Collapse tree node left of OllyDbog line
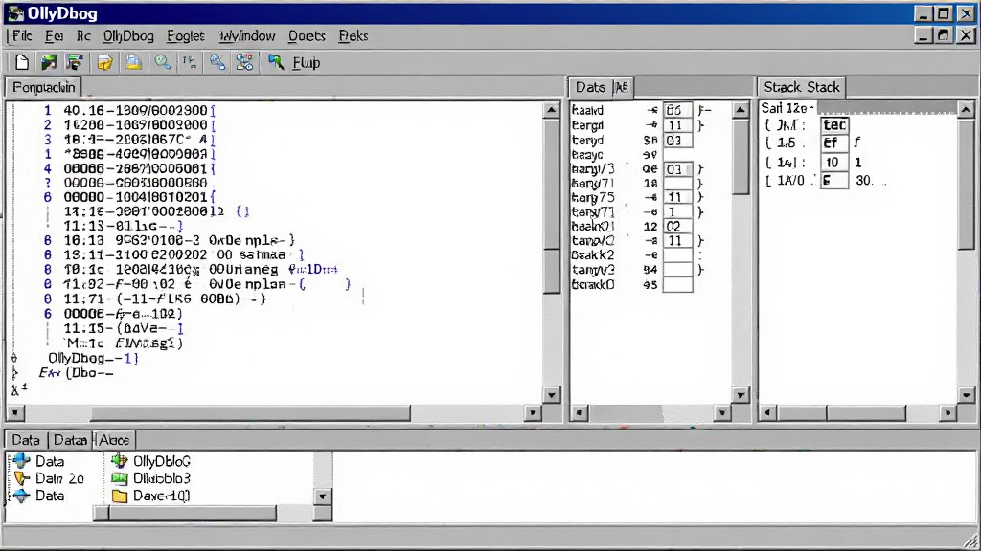 (x=14, y=358)
